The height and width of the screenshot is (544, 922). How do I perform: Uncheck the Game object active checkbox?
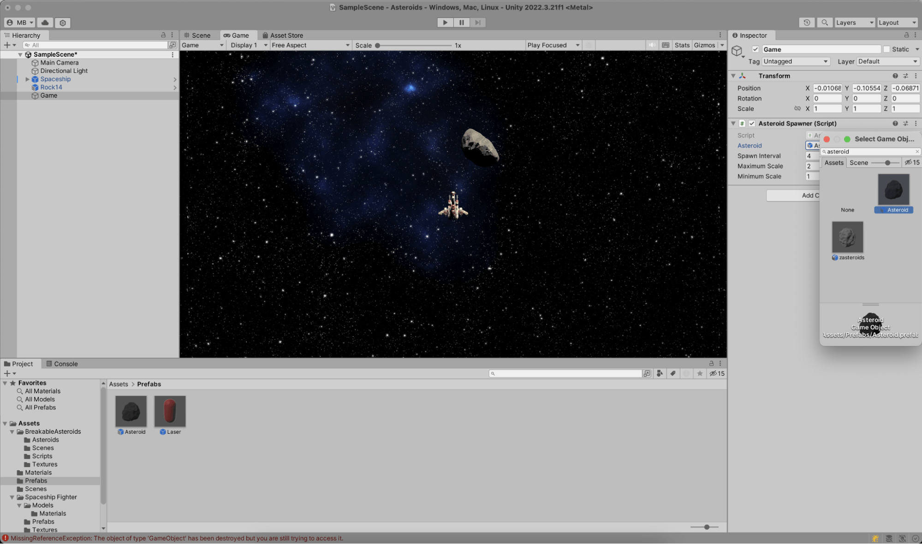click(755, 49)
